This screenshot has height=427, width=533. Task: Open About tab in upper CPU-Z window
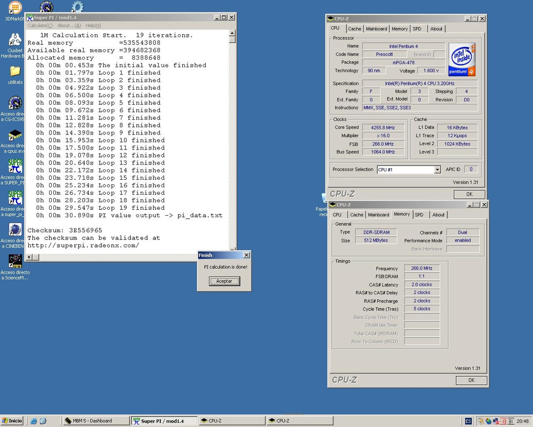point(436,29)
